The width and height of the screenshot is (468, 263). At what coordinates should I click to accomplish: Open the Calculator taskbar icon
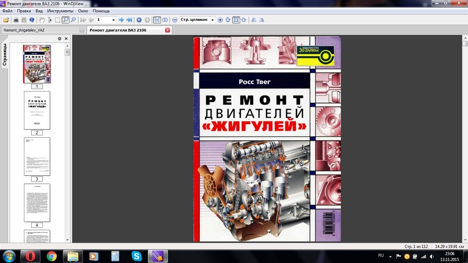pyautogui.click(x=115, y=256)
